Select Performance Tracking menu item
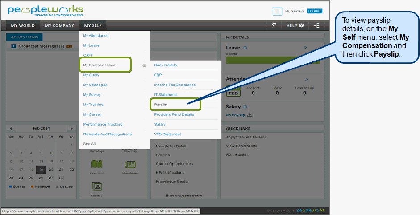The width and height of the screenshot is (420, 215). coord(103,125)
